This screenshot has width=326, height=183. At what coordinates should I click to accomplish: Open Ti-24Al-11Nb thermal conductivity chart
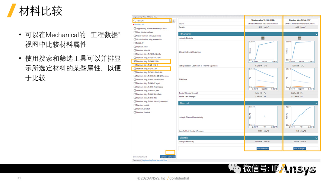click(x=263, y=117)
